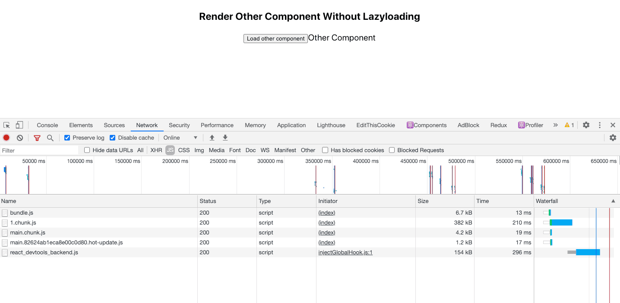Toggle the device toolbar icon

(x=19, y=125)
